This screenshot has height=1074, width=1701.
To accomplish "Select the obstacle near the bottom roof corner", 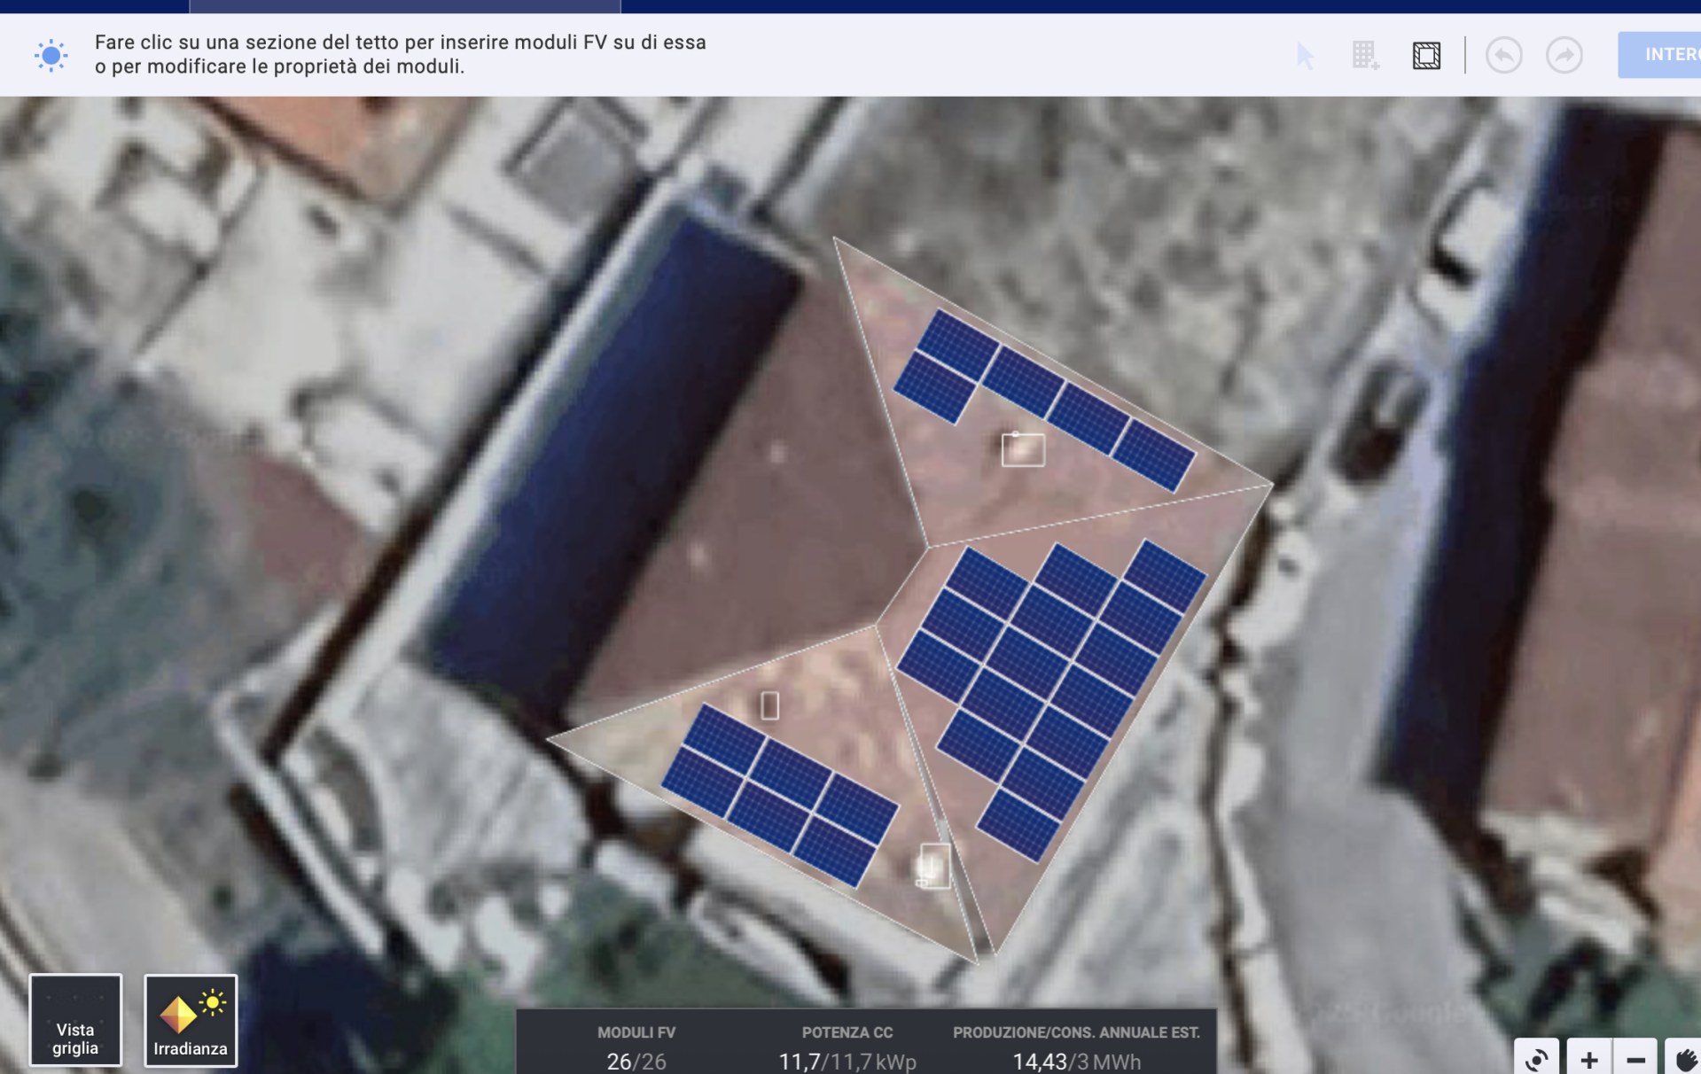I will (934, 866).
